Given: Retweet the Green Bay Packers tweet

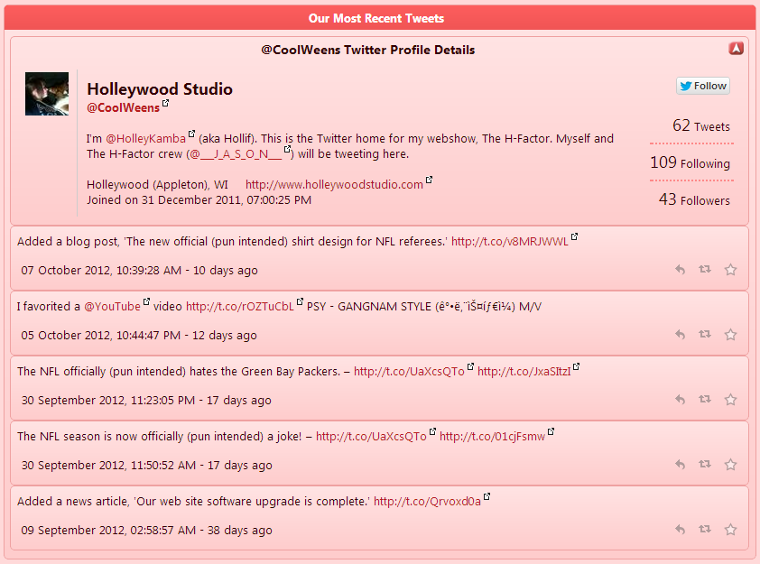Looking at the screenshot, I should (705, 399).
